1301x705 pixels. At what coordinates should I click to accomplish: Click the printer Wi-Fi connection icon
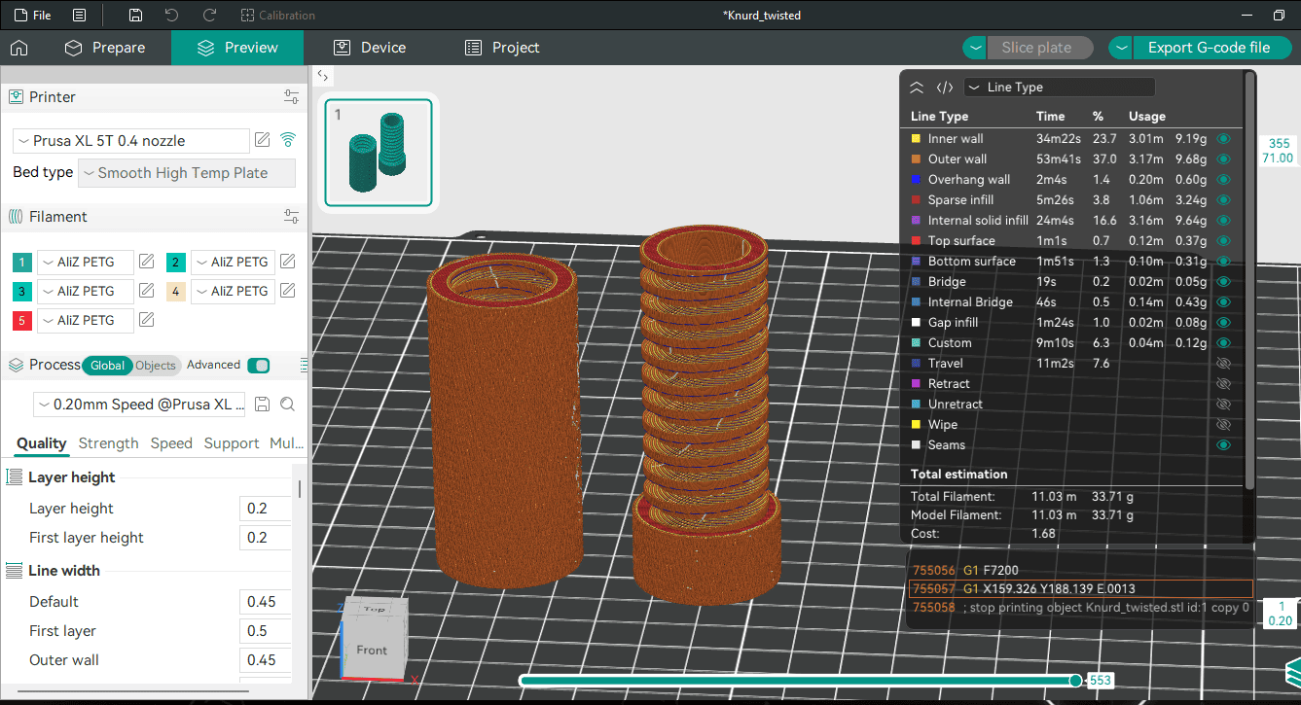click(288, 140)
